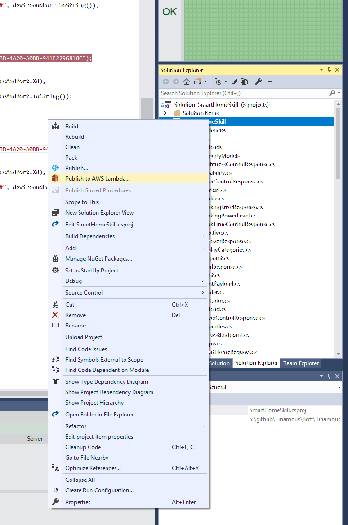Open Properties via the wrench toolbar icon

coord(259,81)
